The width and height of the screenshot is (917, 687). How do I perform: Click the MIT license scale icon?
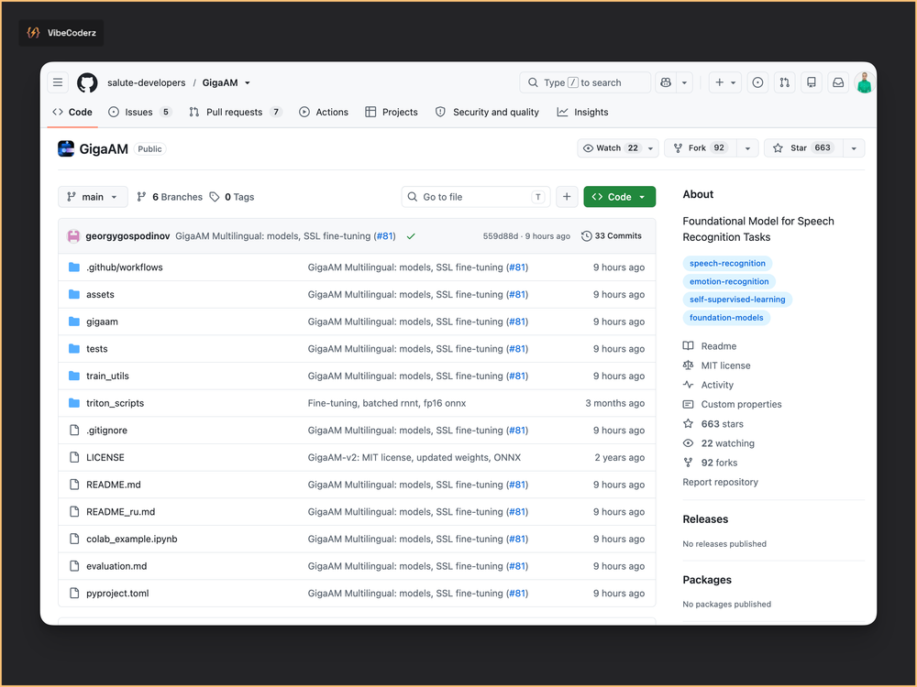[x=689, y=365]
